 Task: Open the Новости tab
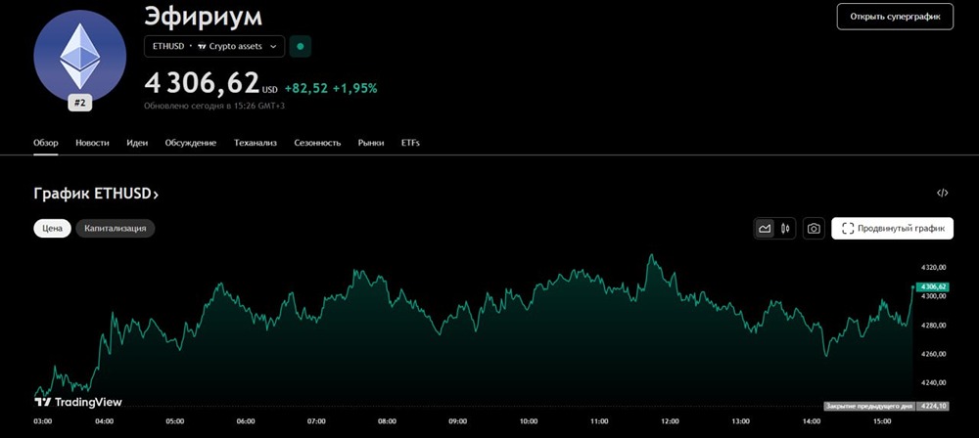92,143
